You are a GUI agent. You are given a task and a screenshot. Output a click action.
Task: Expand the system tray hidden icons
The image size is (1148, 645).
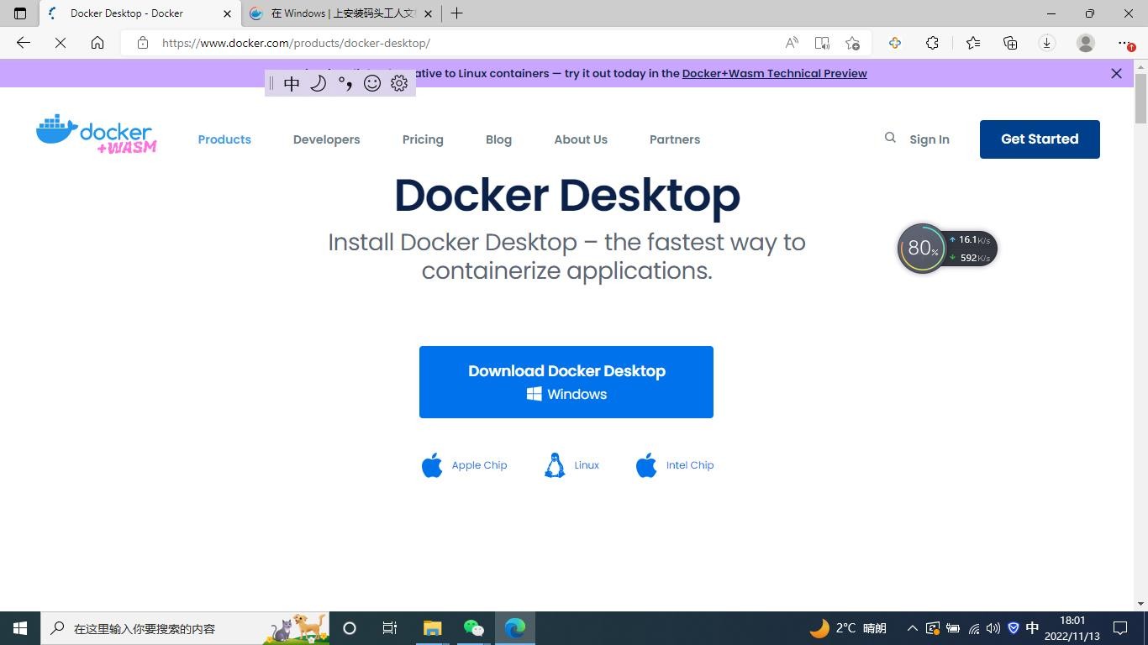(912, 628)
